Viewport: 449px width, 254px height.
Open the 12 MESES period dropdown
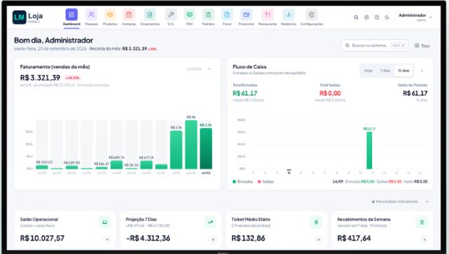[194, 69]
